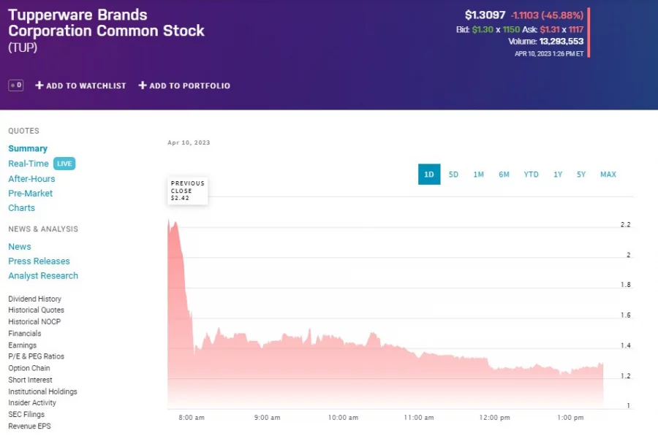658x444 pixels.
Task: Click the watchlist counter badge showing 0
Action: pyautogui.click(x=15, y=85)
